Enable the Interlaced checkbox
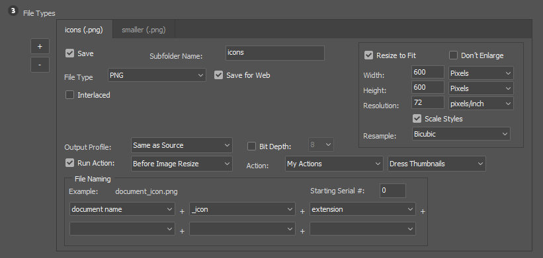Viewport: 543px width, 258px height. 70,94
